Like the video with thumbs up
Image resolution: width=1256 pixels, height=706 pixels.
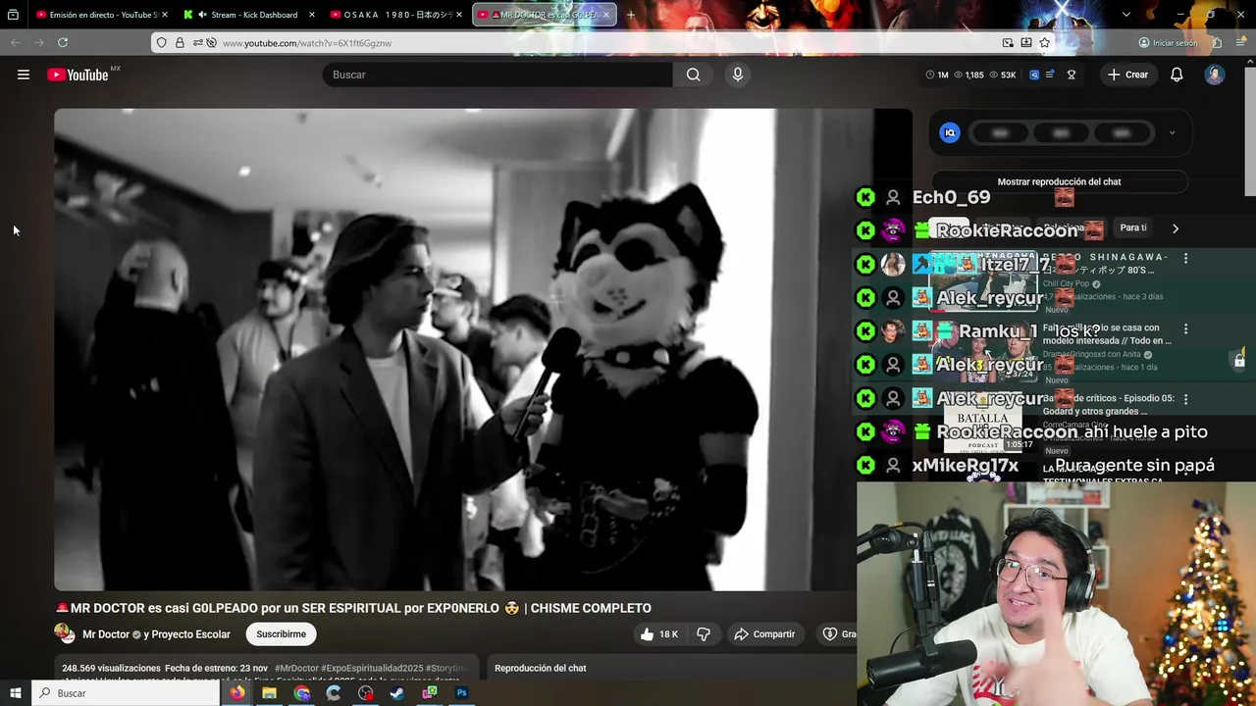(x=658, y=634)
